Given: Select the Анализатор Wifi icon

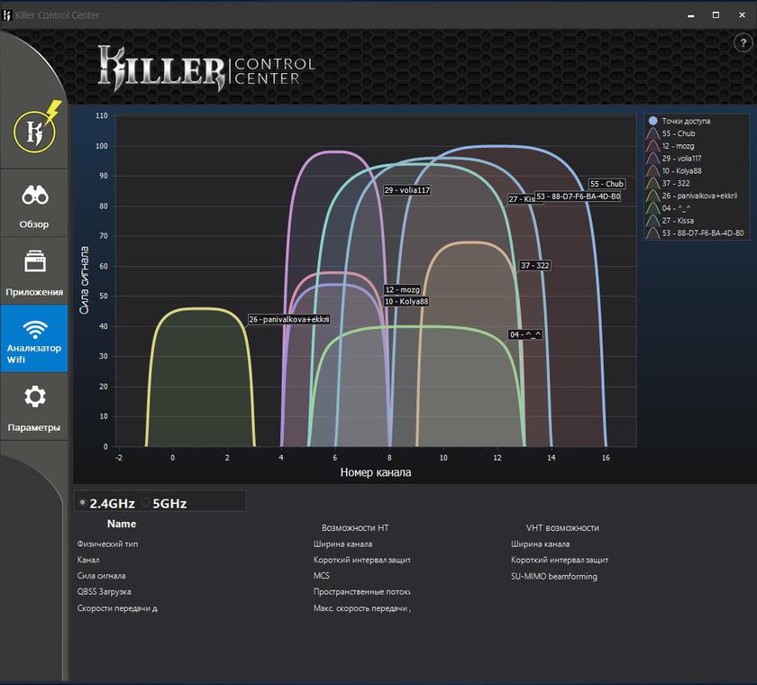Looking at the screenshot, I should [x=34, y=330].
